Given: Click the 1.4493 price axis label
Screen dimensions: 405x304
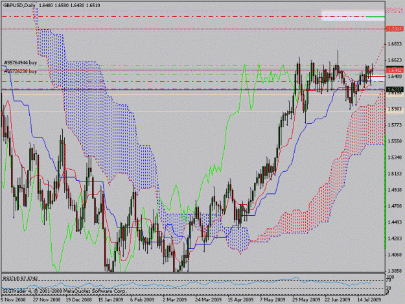Looking at the screenshot, I should tap(395, 222).
